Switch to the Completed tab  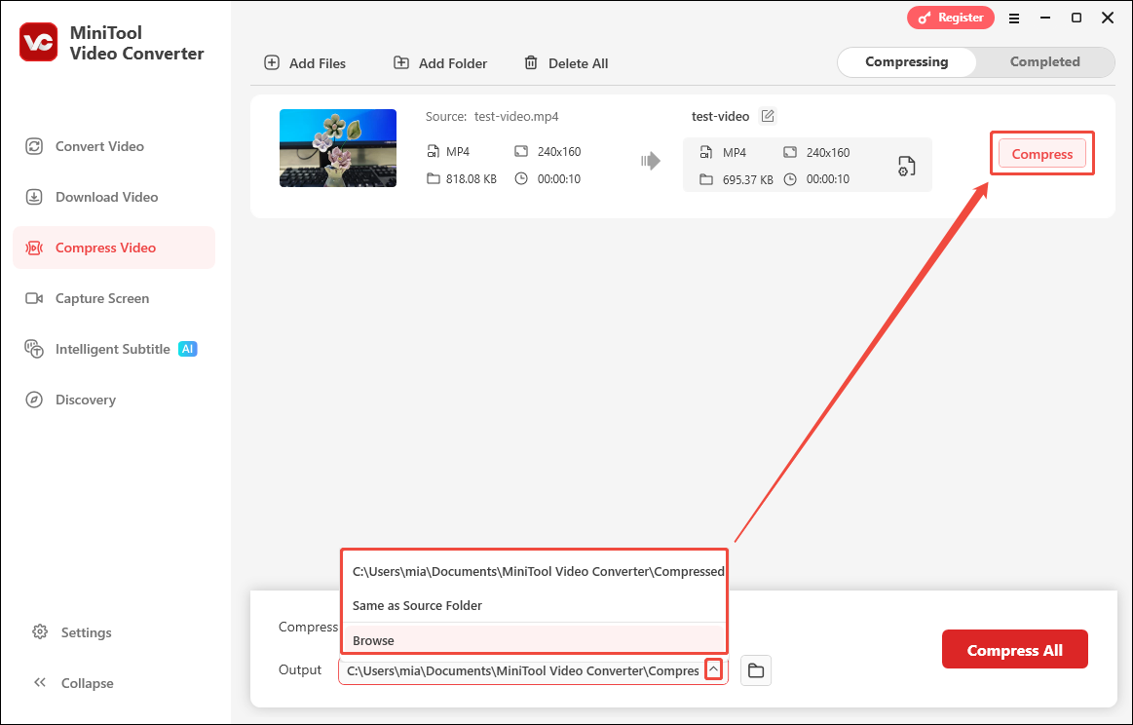click(x=1044, y=61)
